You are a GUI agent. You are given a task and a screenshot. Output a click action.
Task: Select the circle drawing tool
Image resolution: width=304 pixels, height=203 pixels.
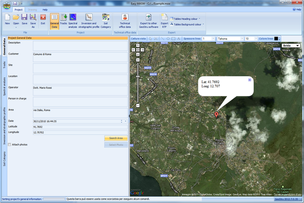tap(168, 38)
